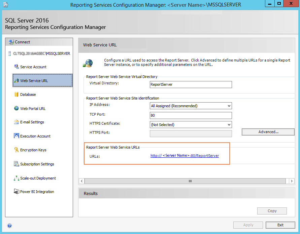300x234 pixels.
Task: Click the Scale-out Deployment icon
Action: [16, 178]
